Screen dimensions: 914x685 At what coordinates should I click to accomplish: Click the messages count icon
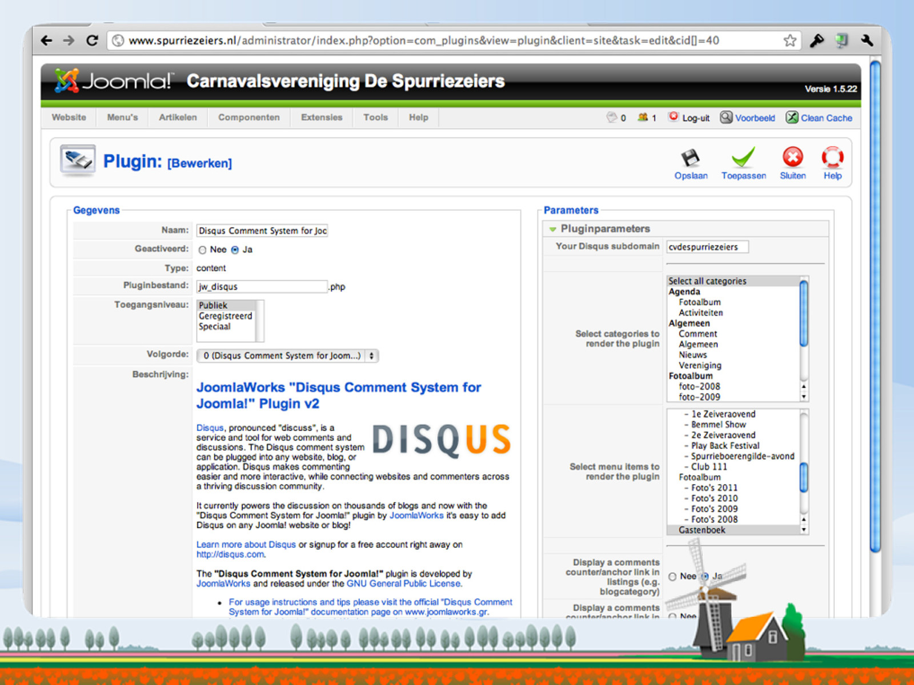(x=611, y=117)
